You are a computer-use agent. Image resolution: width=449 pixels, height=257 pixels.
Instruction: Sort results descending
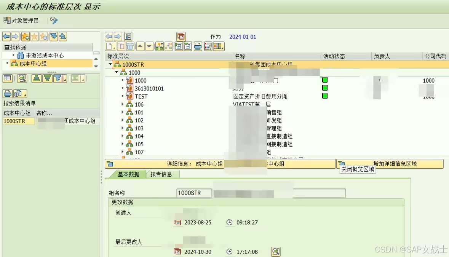click(x=48, y=78)
